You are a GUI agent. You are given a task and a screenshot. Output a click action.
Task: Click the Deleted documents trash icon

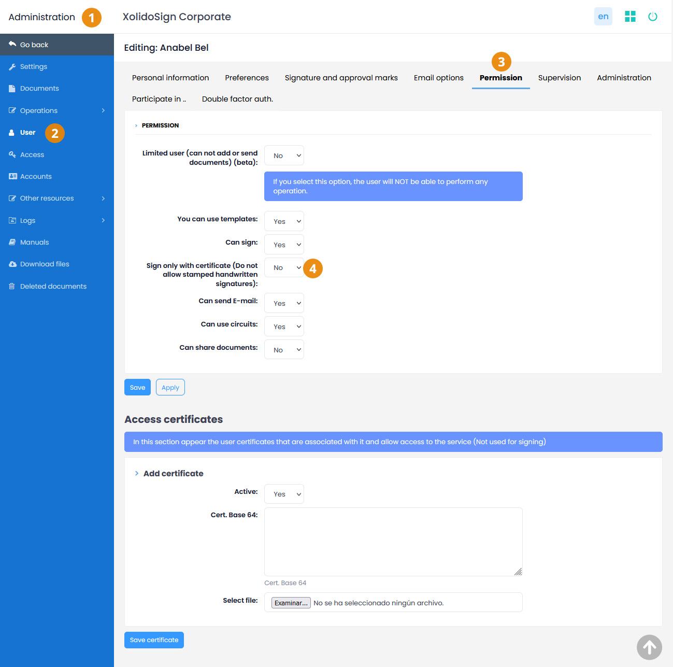tap(12, 286)
